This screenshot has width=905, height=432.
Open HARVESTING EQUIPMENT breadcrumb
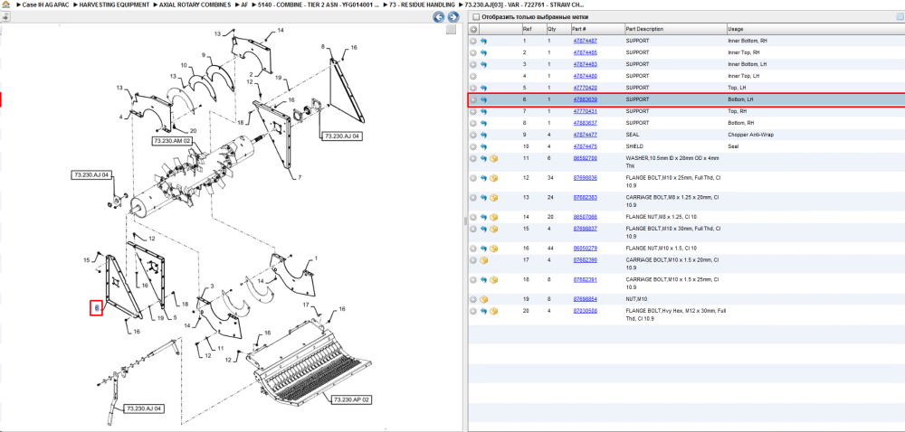click(x=112, y=5)
